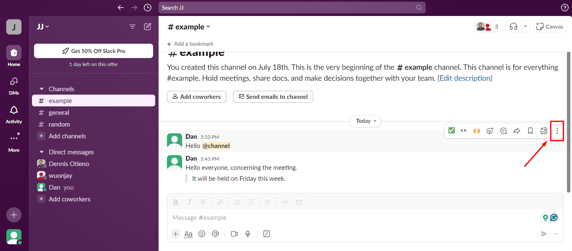Switch to the DMs tab
This screenshot has width=572, height=251.
(14, 85)
